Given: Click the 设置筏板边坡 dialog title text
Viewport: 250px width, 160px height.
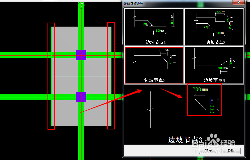Looking at the screenshot, I should click(x=133, y=3).
